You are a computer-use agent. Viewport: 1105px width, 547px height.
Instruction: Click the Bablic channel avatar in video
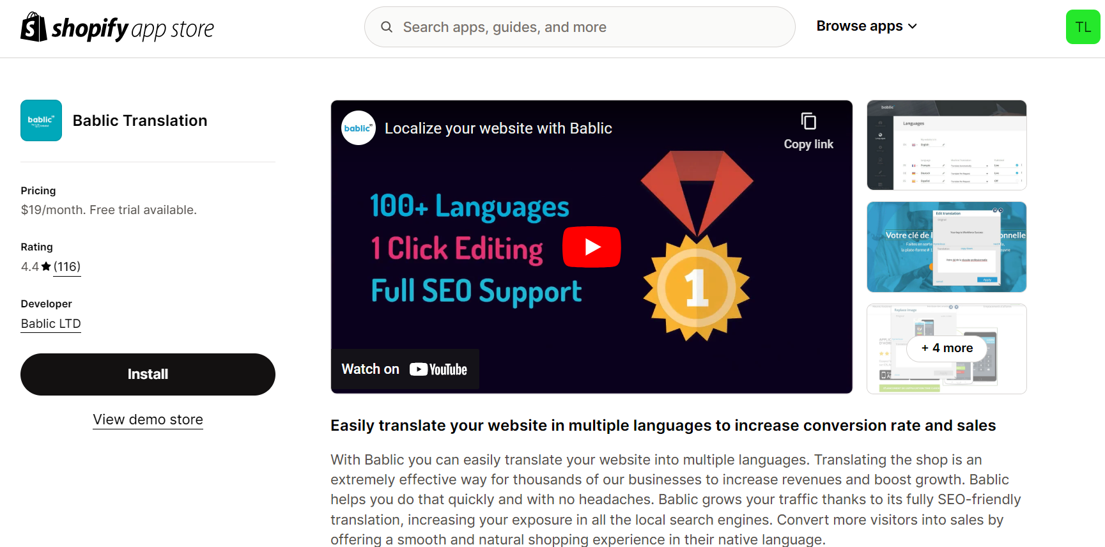358,128
